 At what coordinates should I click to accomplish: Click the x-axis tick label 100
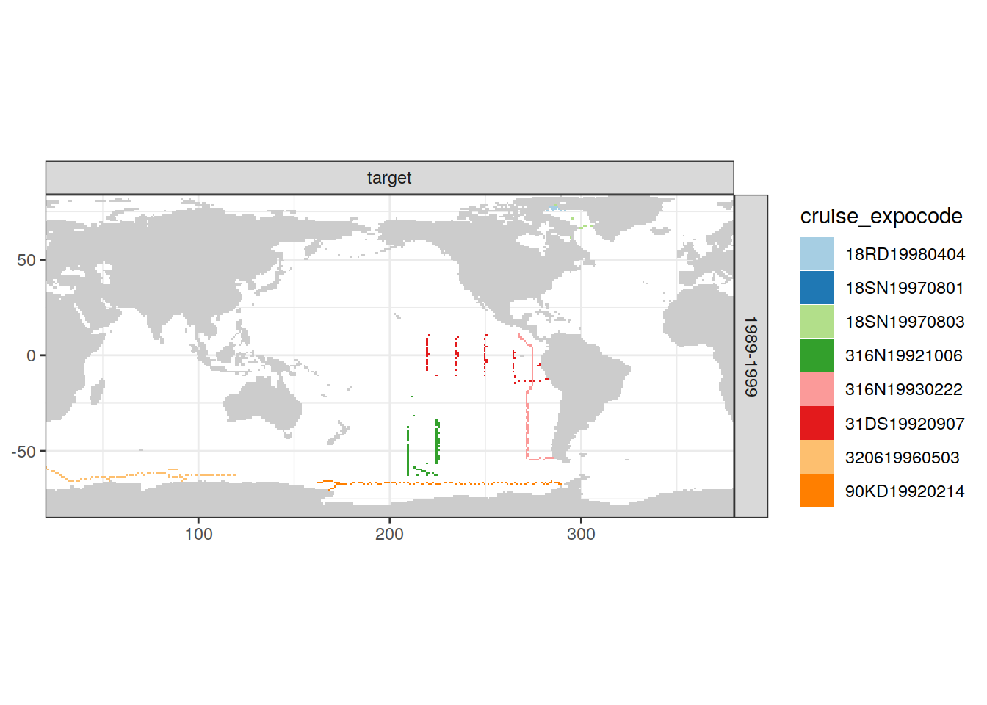point(198,534)
